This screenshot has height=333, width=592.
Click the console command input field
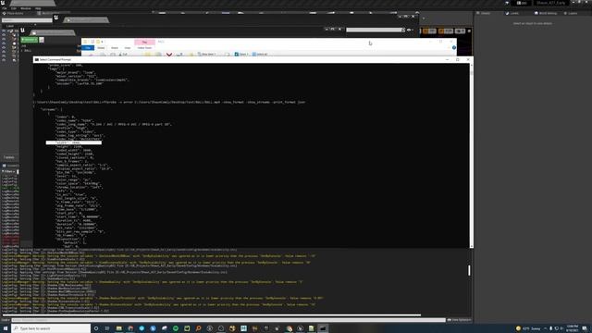[228, 320]
